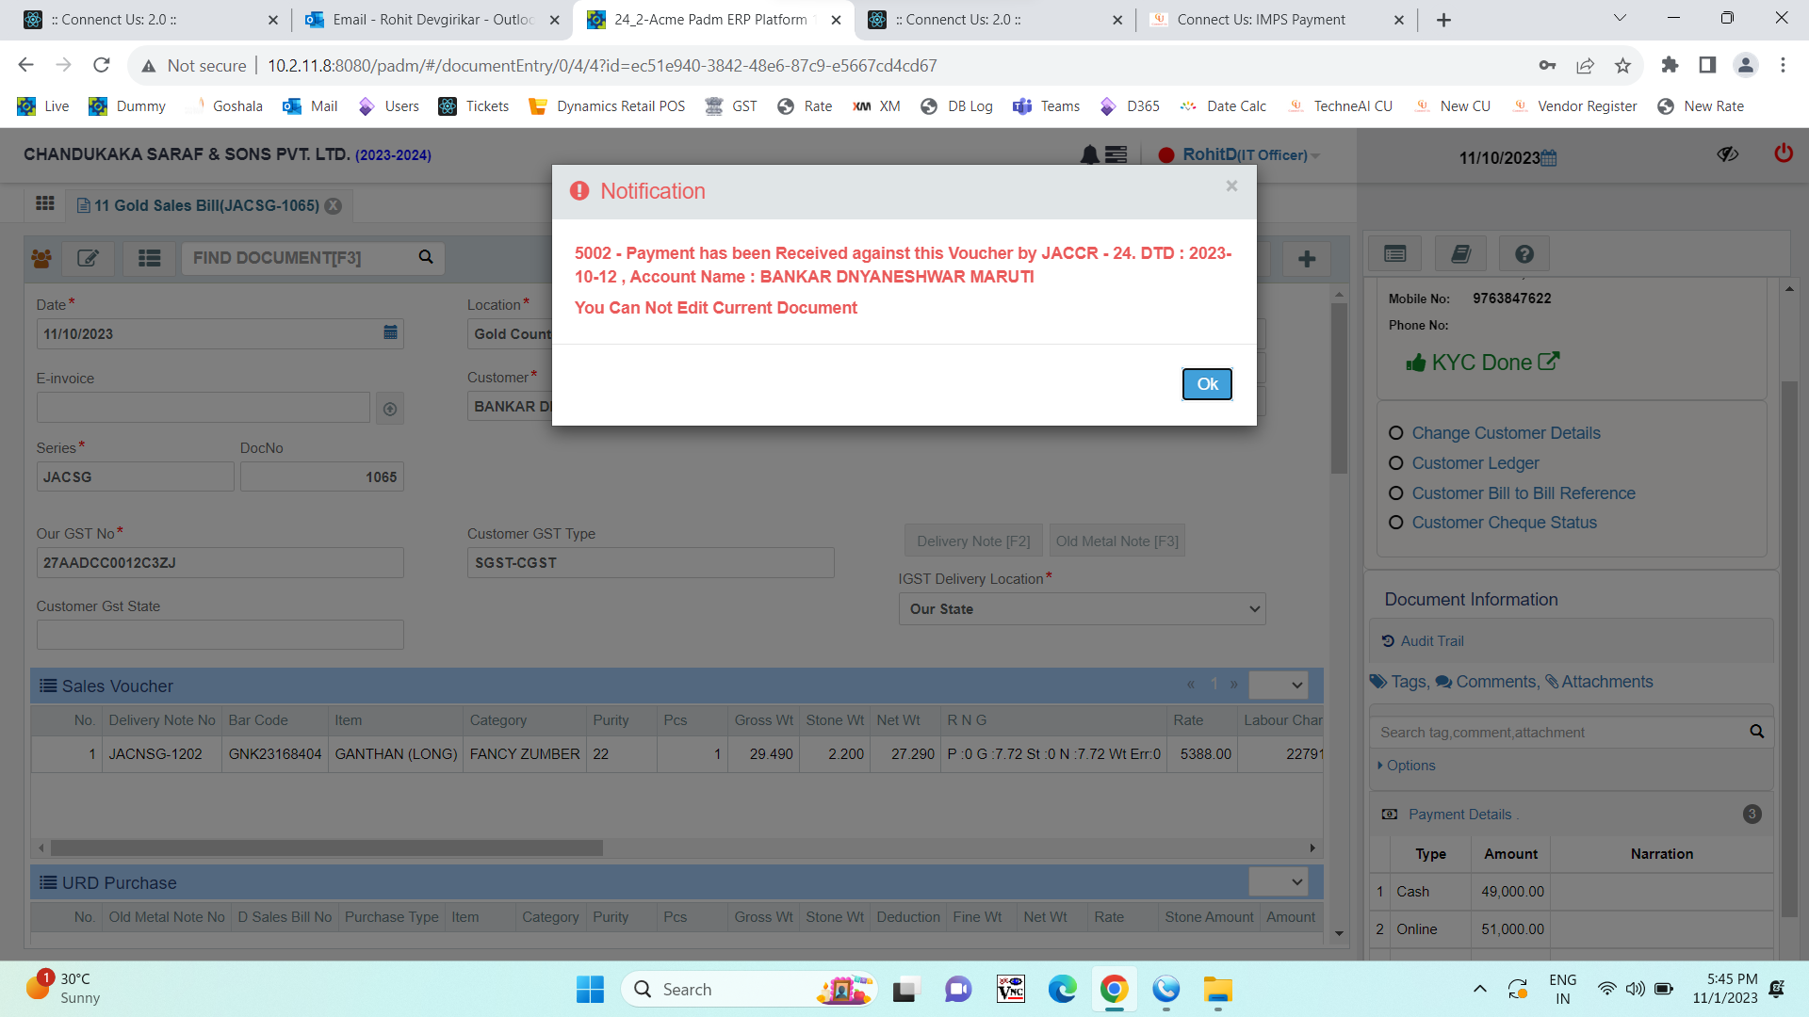The image size is (1809, 1017).
Task: Click the red power logout icon
Action: [1784, 153]
